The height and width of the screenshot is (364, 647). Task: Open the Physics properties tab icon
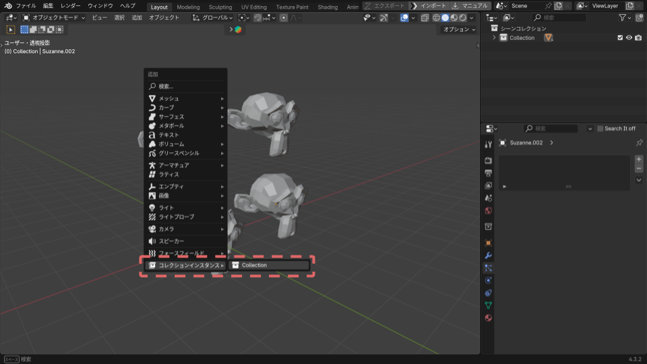[x=488, y=280]
